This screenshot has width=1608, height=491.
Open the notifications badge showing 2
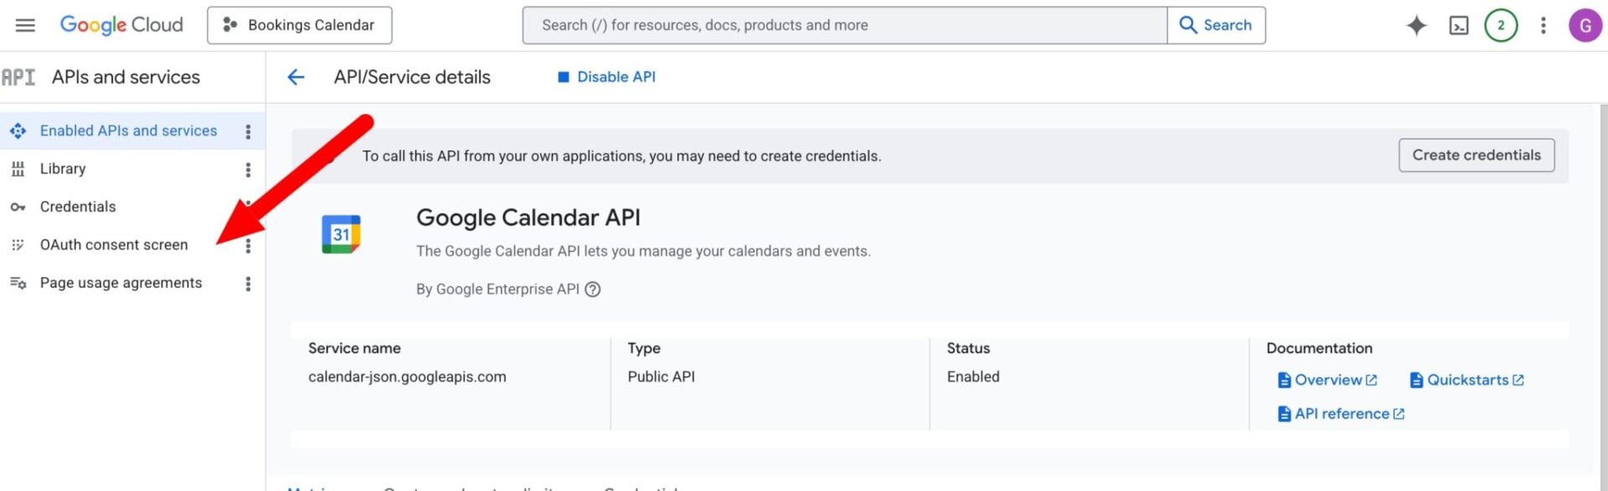(x=1501, y=25)
